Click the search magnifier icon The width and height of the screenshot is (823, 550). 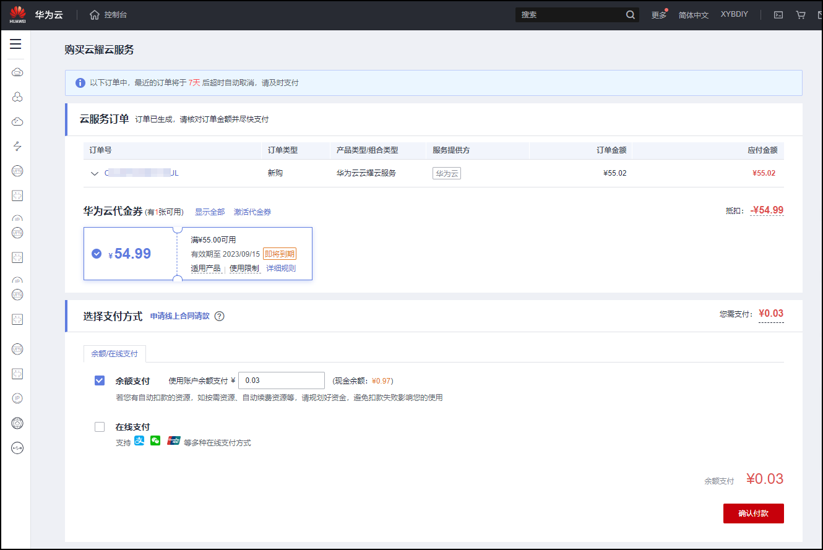pos(630,15)
